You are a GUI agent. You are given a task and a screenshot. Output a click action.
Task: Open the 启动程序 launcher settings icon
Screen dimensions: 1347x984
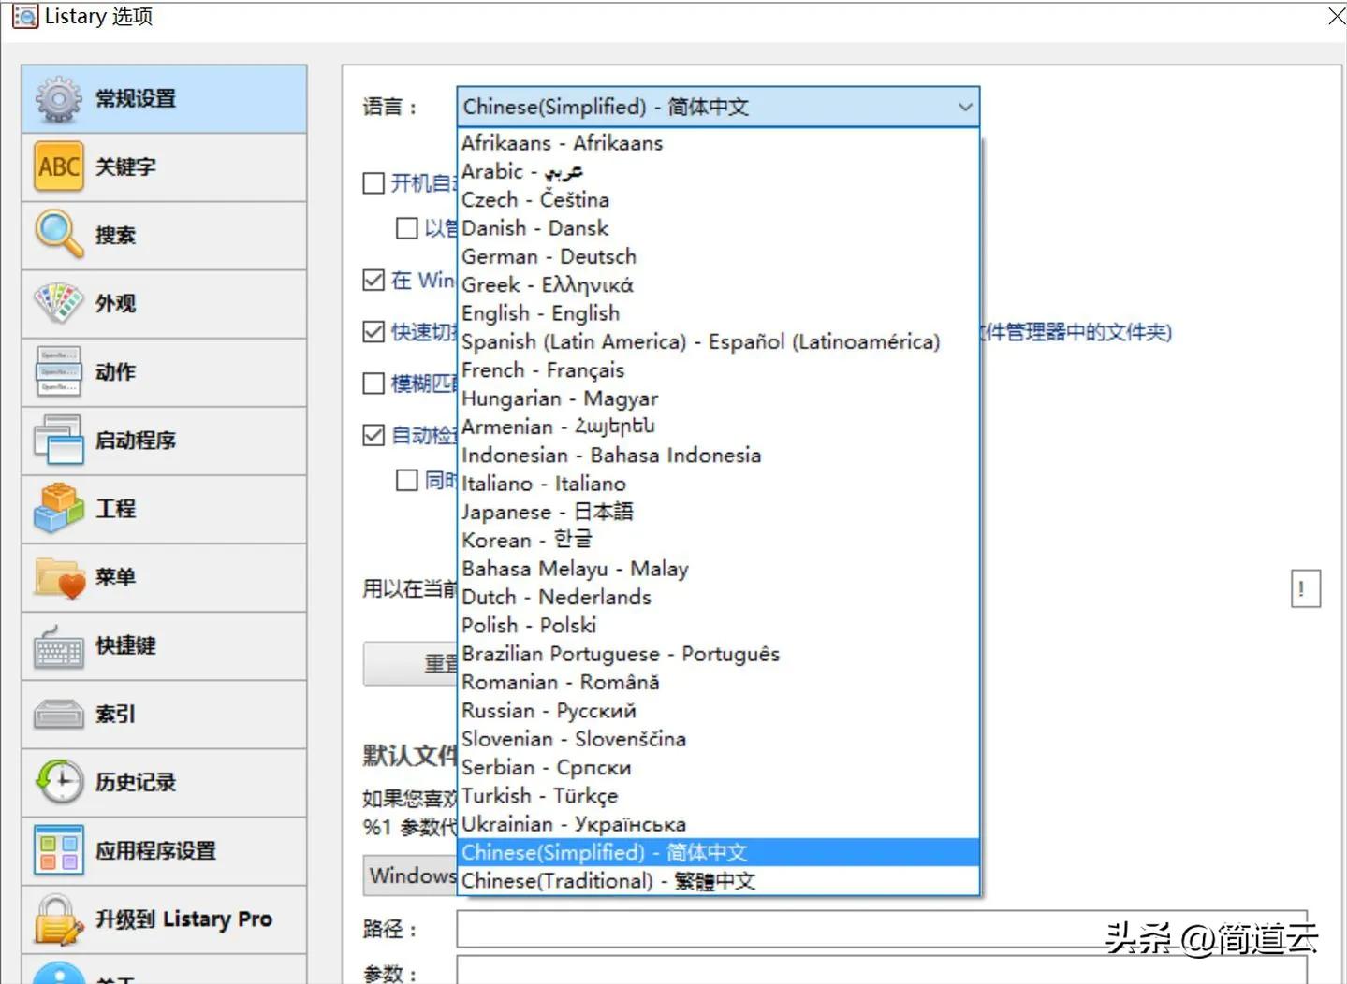pyautogui.click(x=58, y=440)
